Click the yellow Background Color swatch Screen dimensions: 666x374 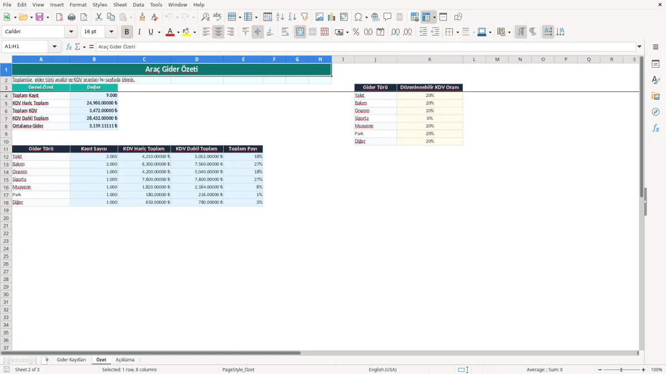[x=186, y=32]
